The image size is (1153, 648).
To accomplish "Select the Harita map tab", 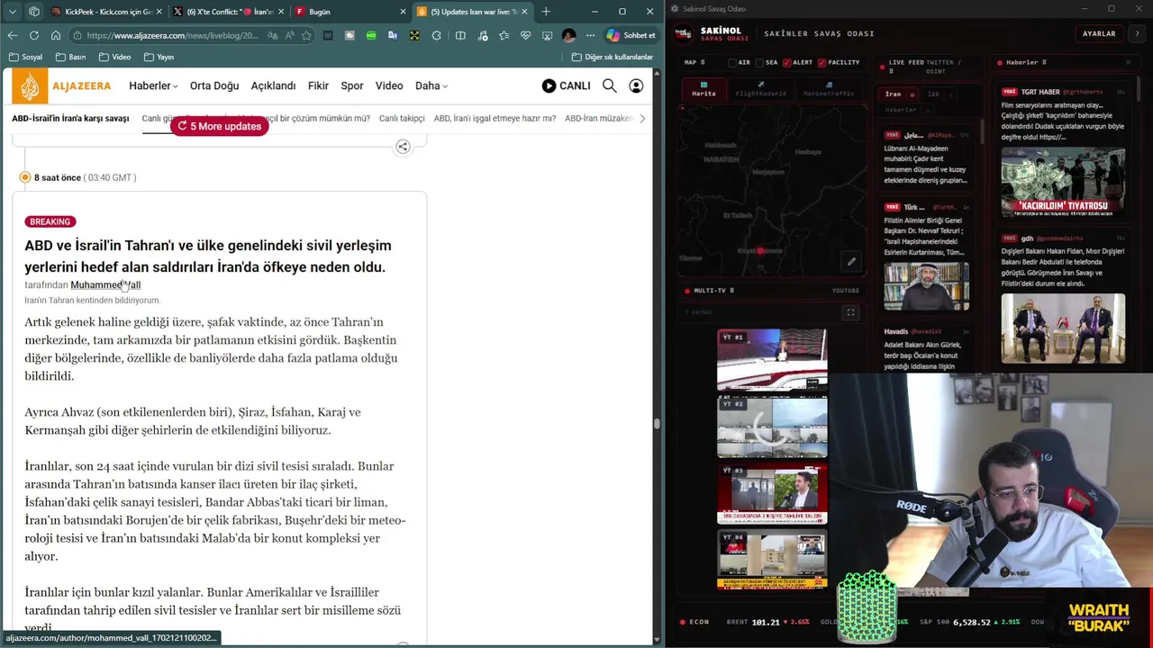I will [704, 90].
